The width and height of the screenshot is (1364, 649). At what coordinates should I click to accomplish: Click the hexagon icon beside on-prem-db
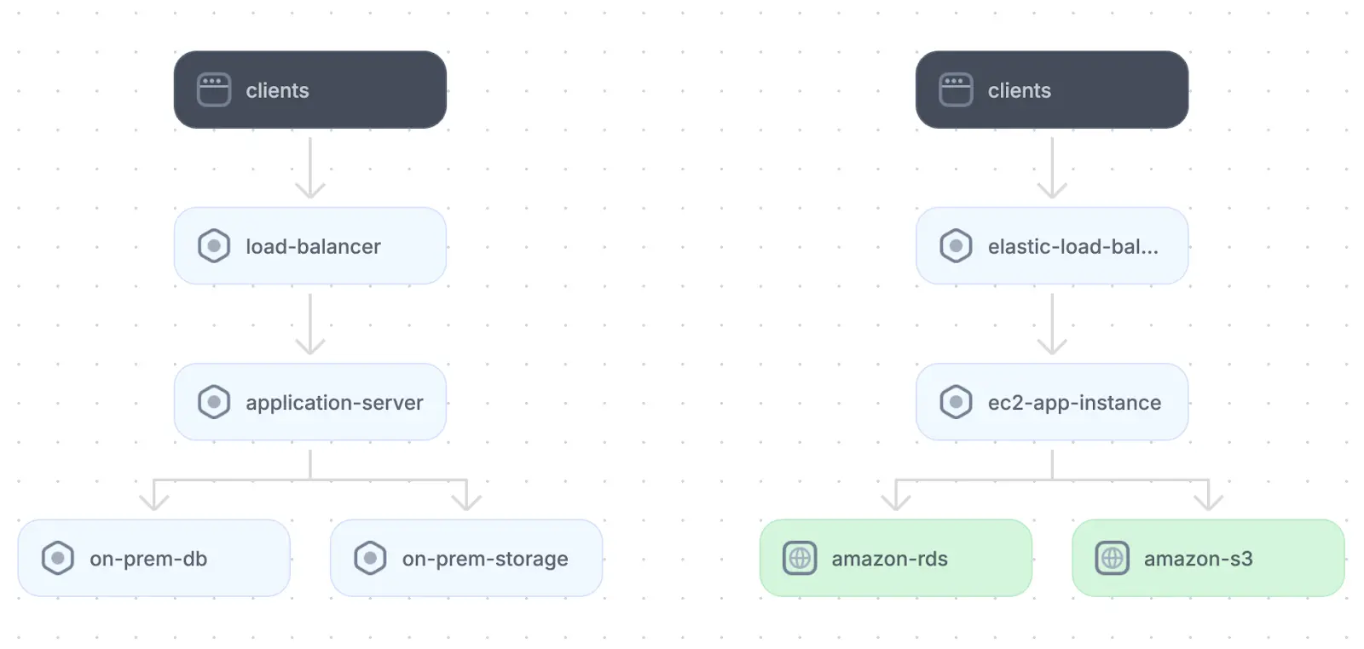pos(58,558)
